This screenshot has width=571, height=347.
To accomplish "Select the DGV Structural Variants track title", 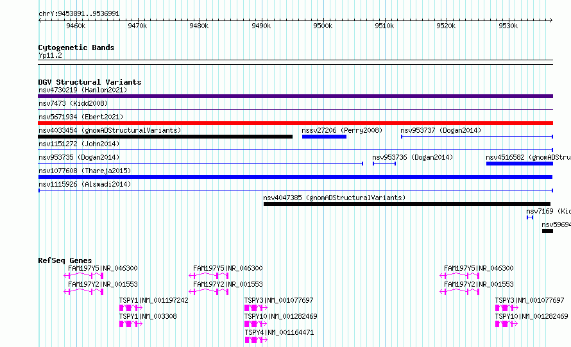I will [90, 82].
